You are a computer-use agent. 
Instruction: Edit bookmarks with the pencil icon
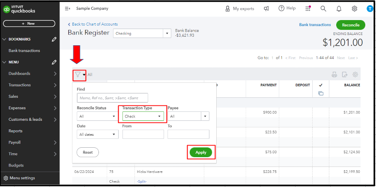tap(54, 39)
